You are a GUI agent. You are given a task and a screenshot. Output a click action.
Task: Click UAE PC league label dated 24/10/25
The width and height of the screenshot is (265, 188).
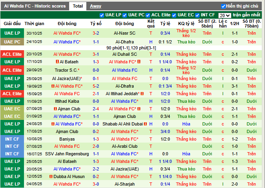[x=12, y=42]
